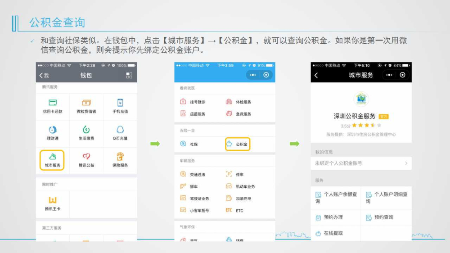The image size is (450, 253).
Task: Open 个人账户明细查询 detail inquiry
Action: click(x=386, y=198)
